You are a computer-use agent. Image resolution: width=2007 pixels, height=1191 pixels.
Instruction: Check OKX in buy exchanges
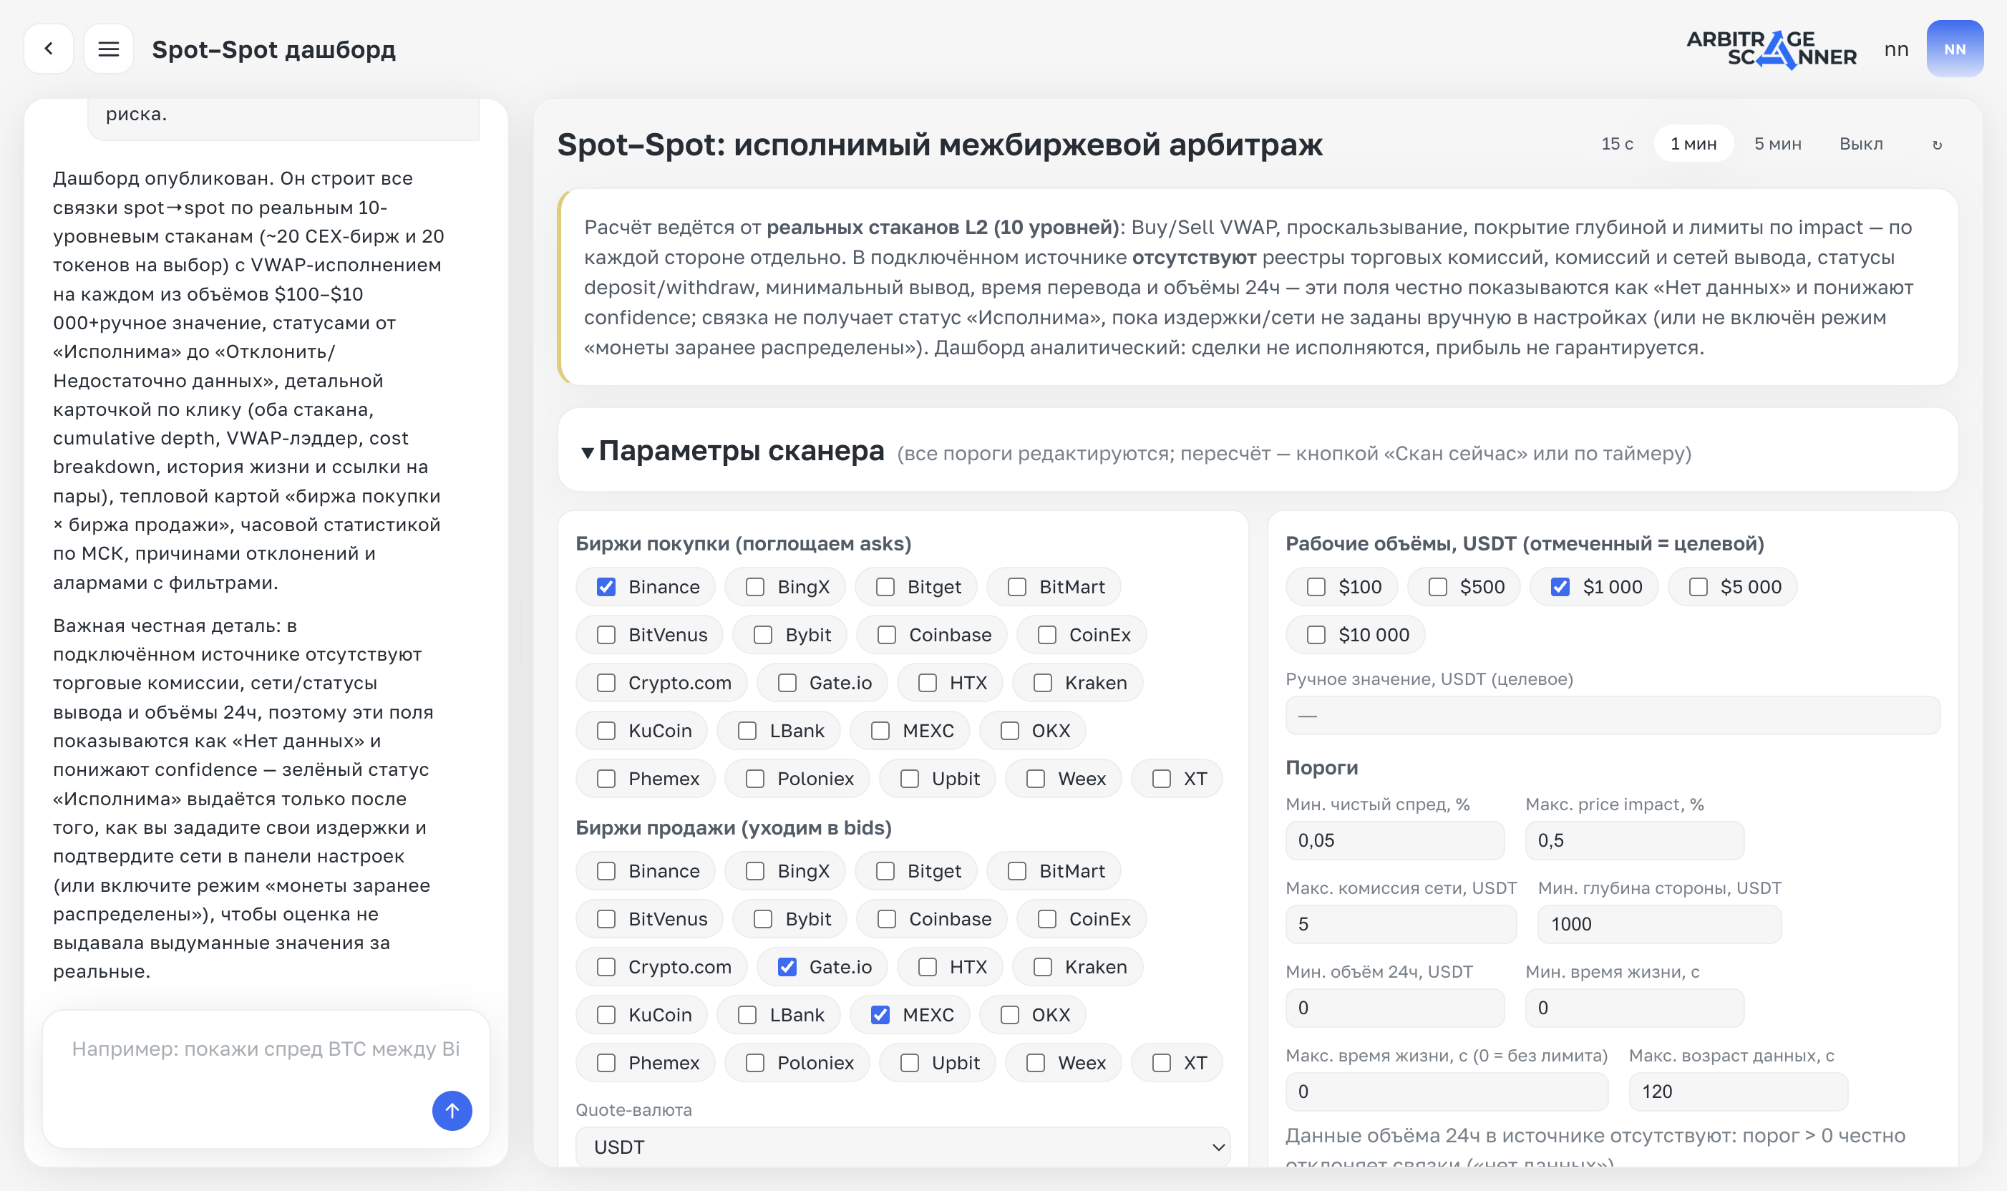(x=1009, y=730)
